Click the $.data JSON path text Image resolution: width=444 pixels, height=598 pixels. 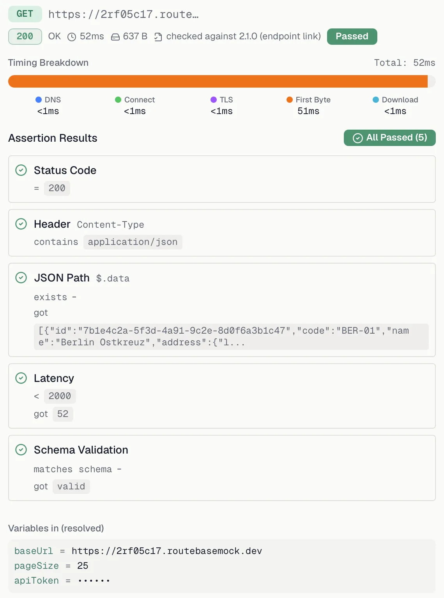coord(113,278)
